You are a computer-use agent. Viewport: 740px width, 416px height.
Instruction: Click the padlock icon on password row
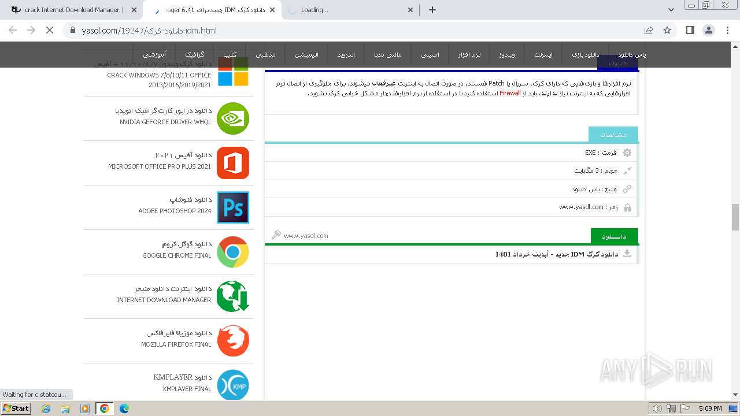(x=627, y=207)
